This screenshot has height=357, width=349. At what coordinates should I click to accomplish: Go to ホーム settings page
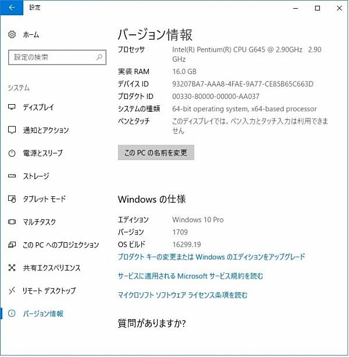pyautogui.click(x=31, y=35)
